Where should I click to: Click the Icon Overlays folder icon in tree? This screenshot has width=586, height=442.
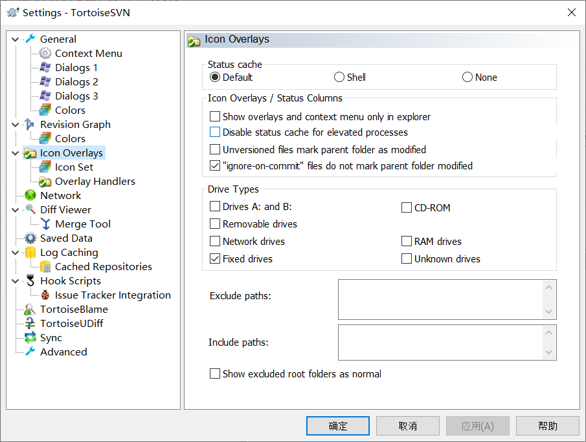[x=30, y=153]
